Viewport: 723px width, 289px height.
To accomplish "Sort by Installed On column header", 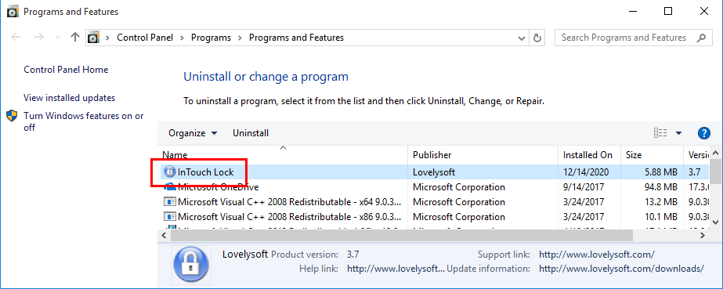I will (x=590, y=155).
